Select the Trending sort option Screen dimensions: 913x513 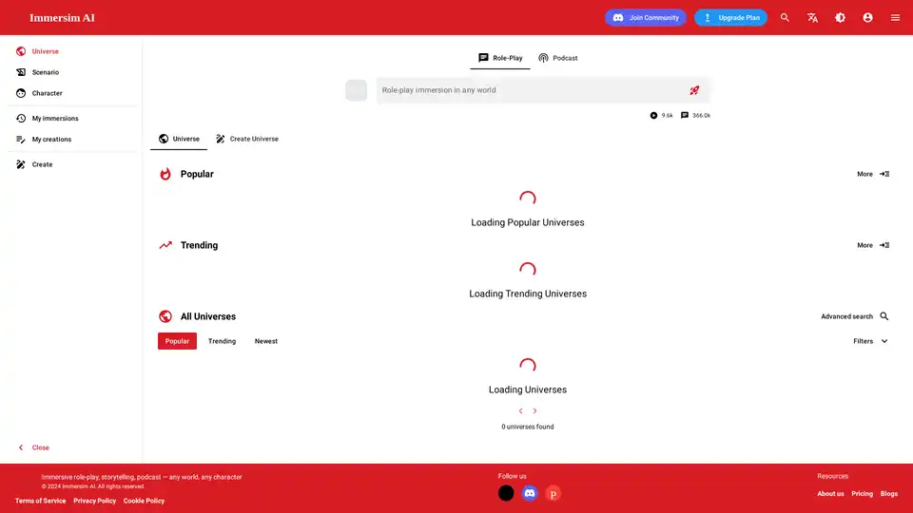(222, 341)
